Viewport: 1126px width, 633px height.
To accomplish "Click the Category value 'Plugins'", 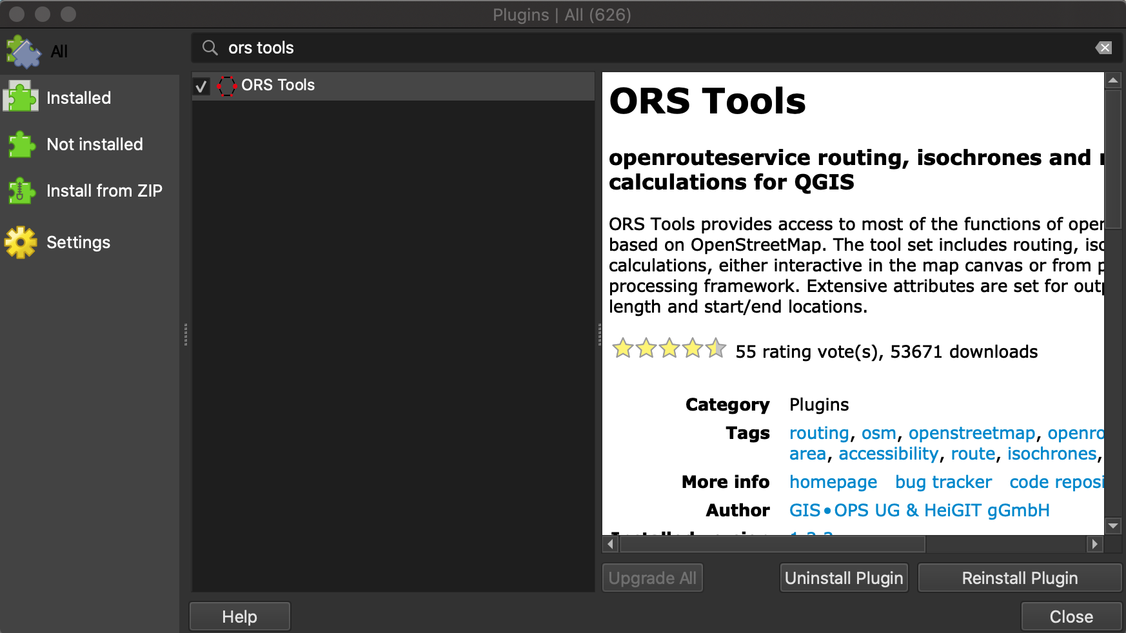I will click(819, 405).
